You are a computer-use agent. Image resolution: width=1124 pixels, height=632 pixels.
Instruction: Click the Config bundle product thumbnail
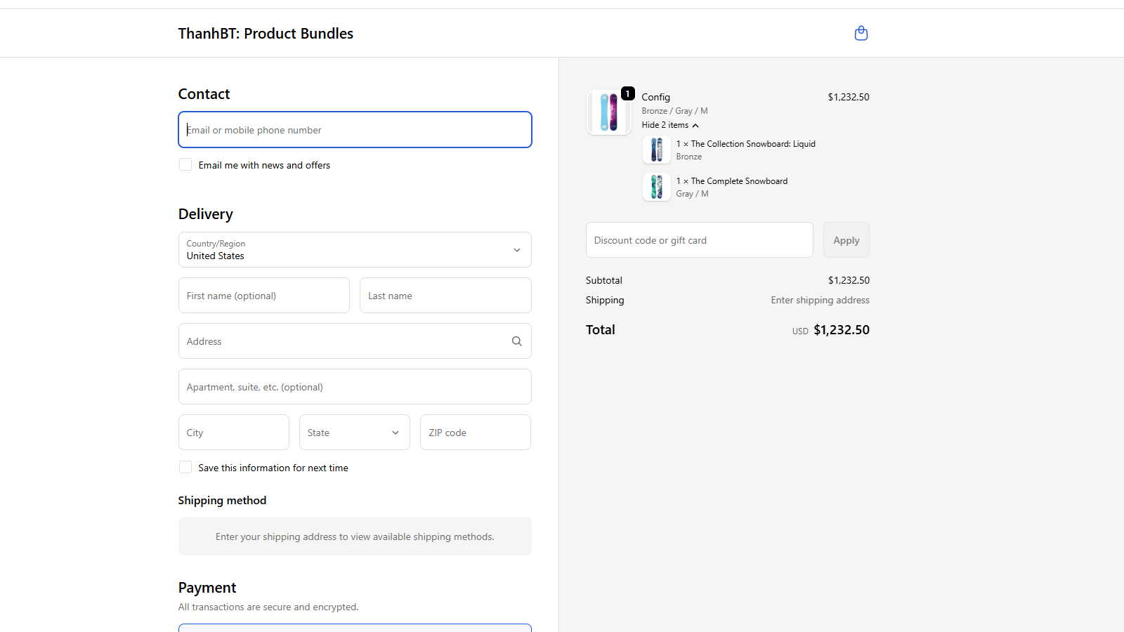coord(609,112)
